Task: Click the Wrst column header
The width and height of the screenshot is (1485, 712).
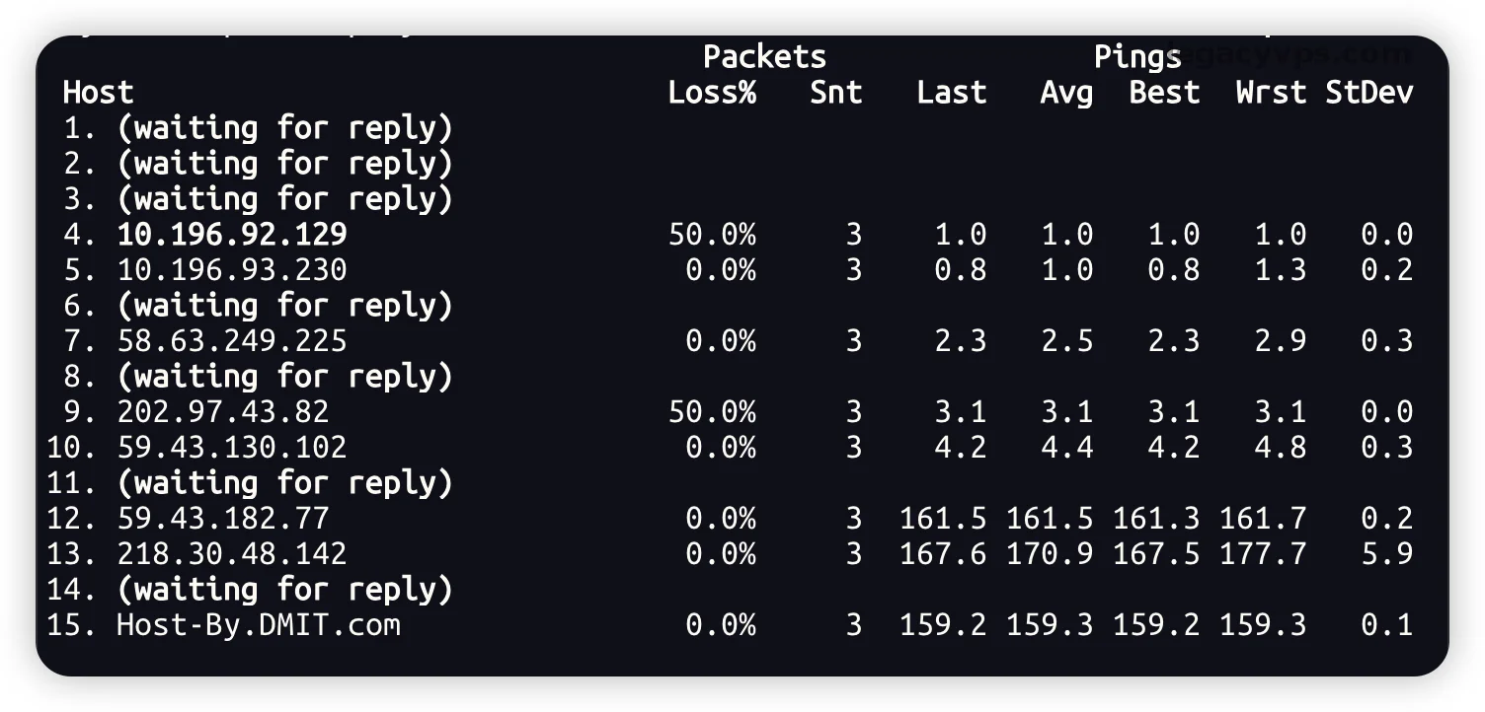Action: coord(1271,93)
